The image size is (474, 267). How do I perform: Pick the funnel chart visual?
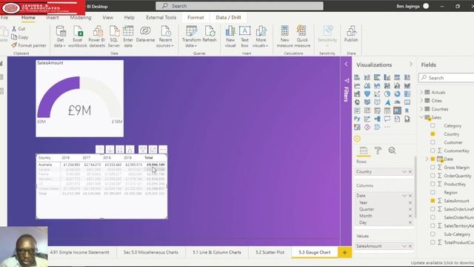click(367, 94)
